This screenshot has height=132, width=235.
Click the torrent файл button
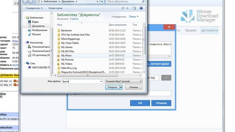(x=159, y=64)
